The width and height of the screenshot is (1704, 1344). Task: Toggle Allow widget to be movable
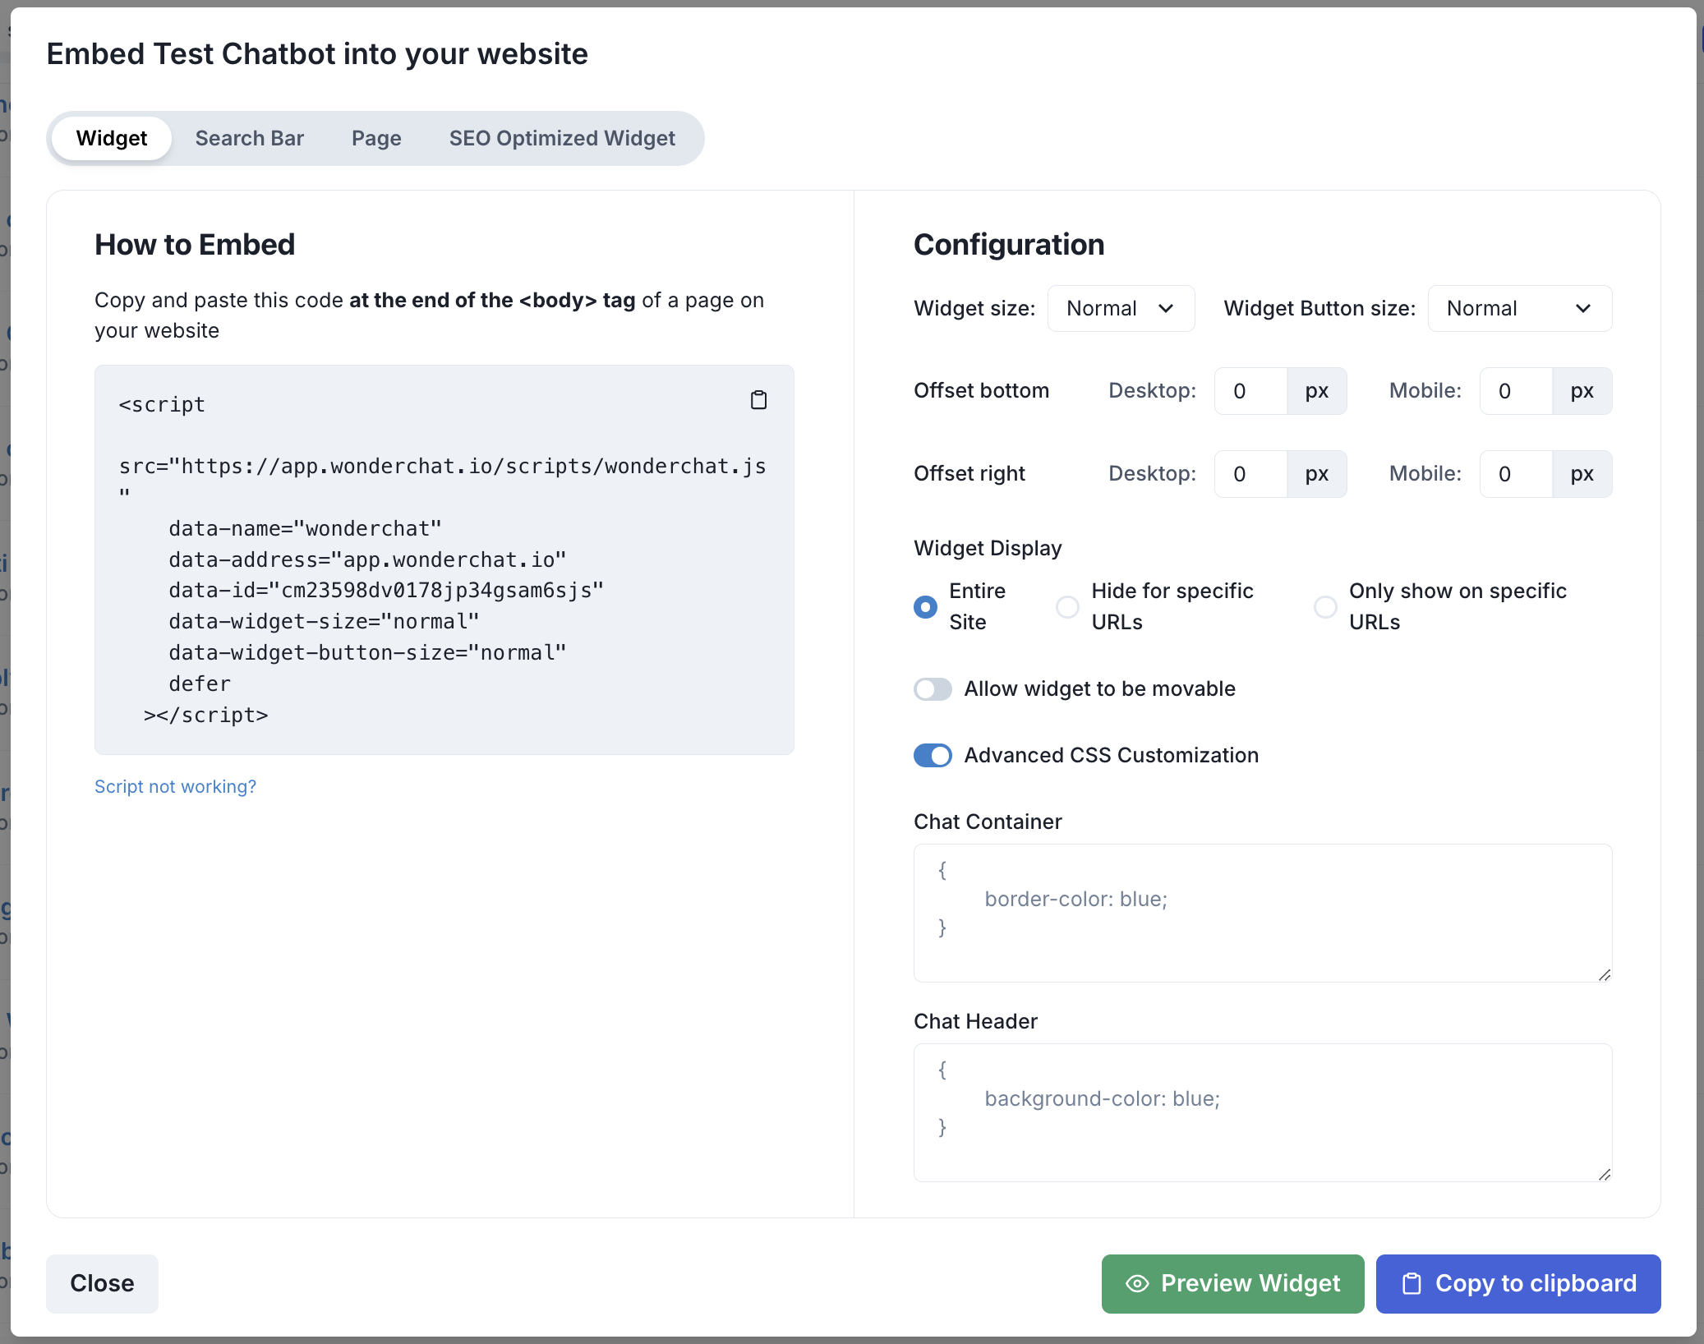coord(933,688)
